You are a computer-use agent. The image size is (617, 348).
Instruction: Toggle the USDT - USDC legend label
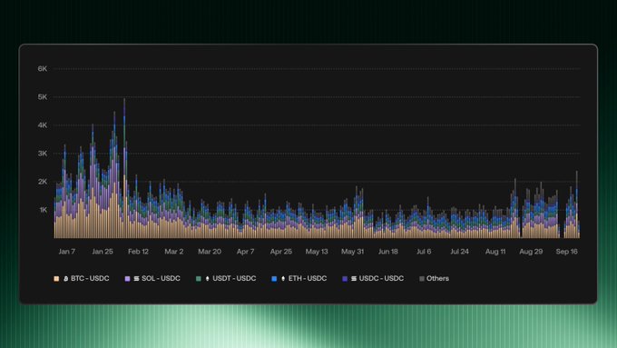(x=234, y=279)
